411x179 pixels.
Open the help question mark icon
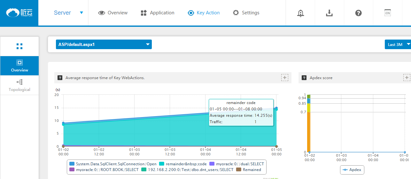(358, 13)
